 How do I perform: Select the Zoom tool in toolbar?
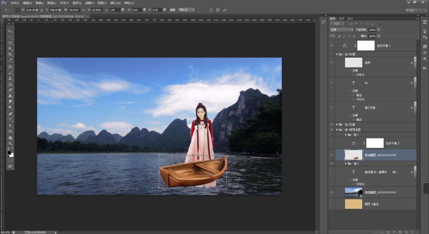coord(10,143)
